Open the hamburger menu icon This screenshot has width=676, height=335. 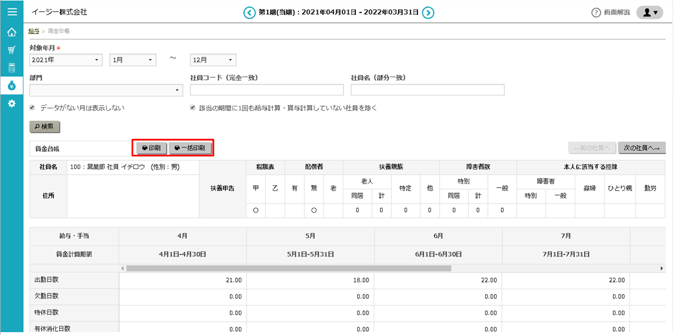pos(11,11)
